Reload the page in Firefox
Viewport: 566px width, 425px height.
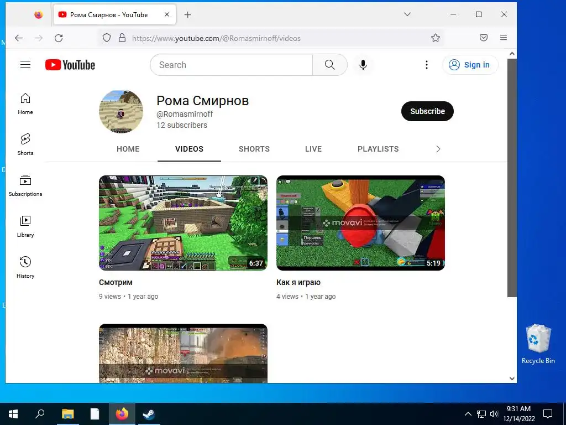tap(59, 38)
